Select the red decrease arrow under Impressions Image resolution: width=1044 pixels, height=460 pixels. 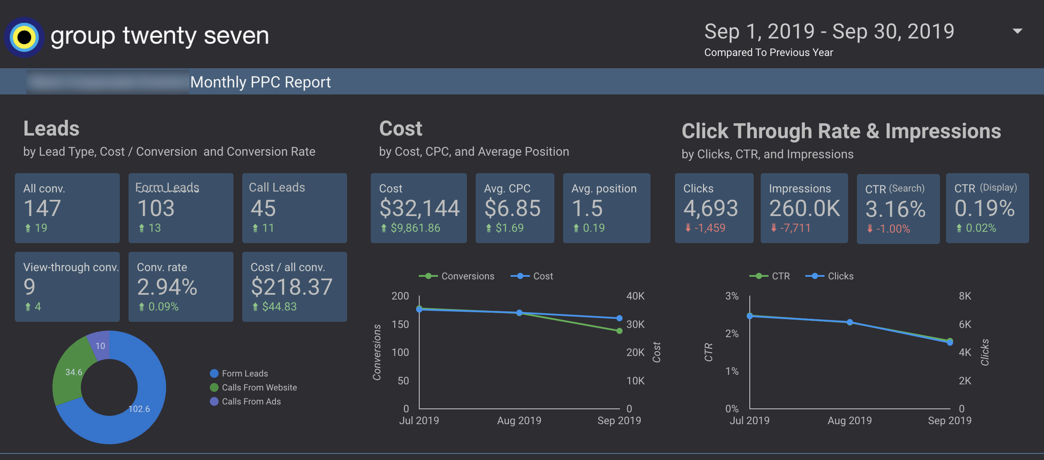[774, 228]
